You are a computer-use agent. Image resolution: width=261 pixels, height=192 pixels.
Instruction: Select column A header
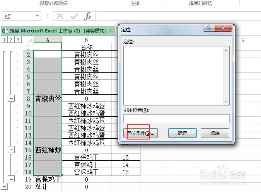[x=48, y=40]
